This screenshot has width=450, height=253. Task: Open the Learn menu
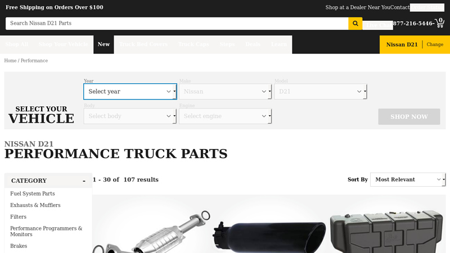point(278,44)
